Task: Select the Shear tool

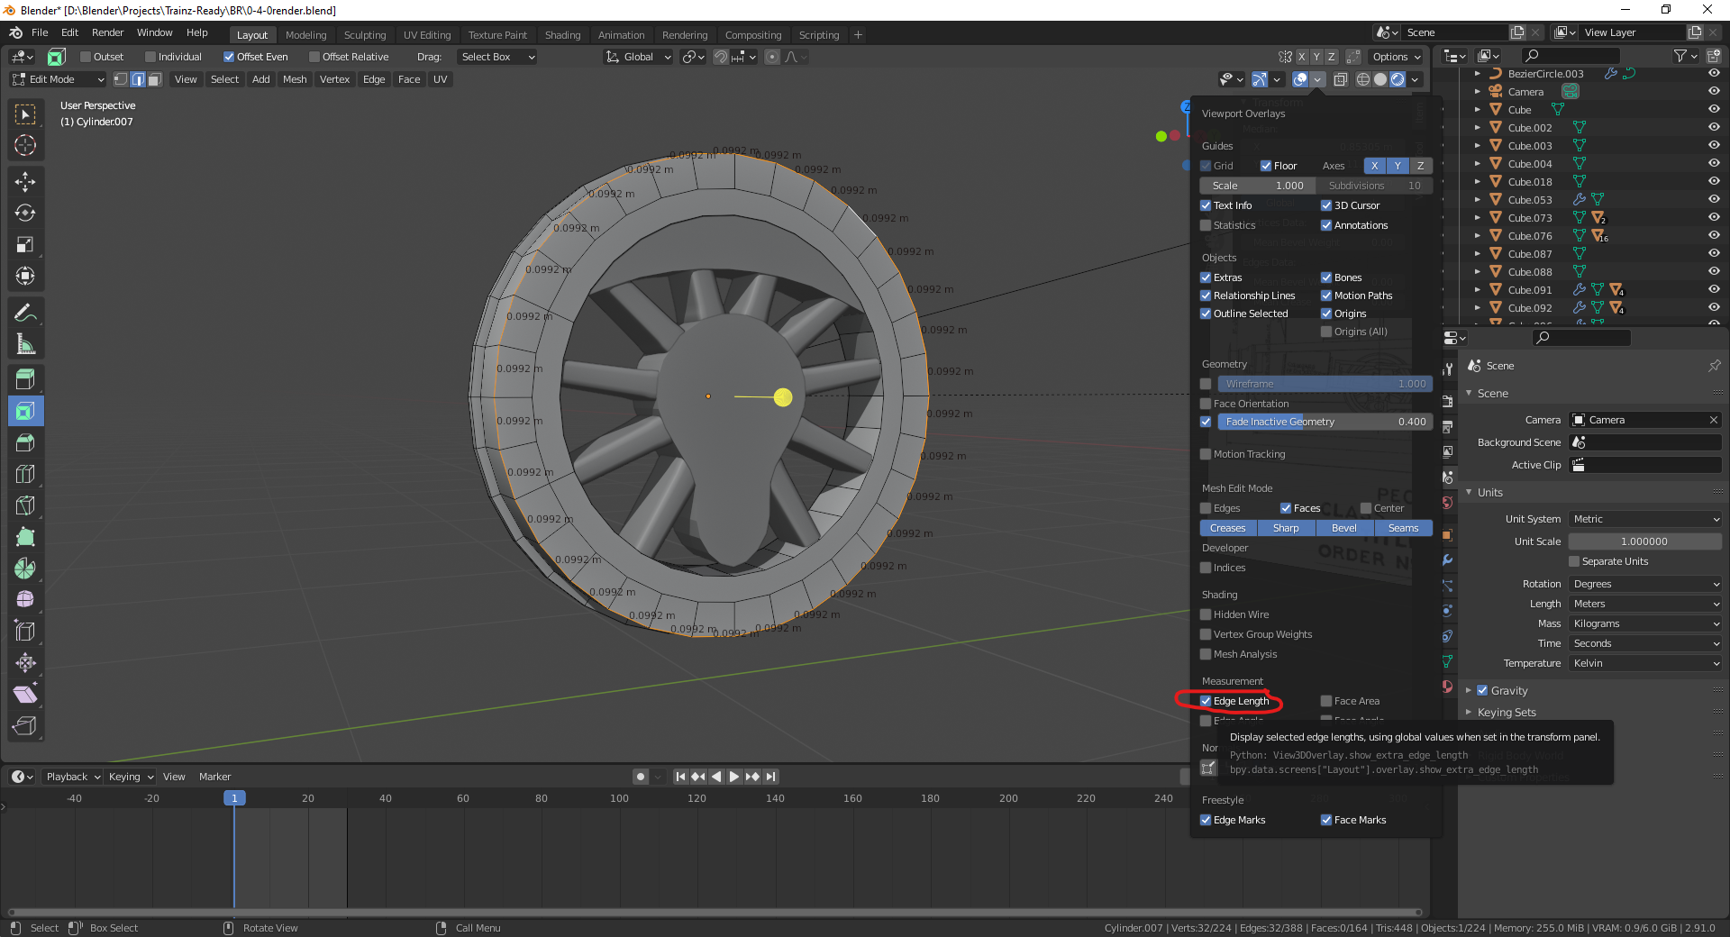Action: (x=25, y=695)
